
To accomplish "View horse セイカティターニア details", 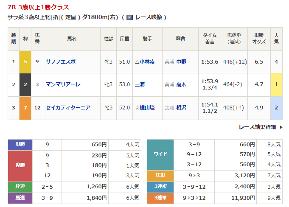I will pyautogui.click(x=68, y=107).
